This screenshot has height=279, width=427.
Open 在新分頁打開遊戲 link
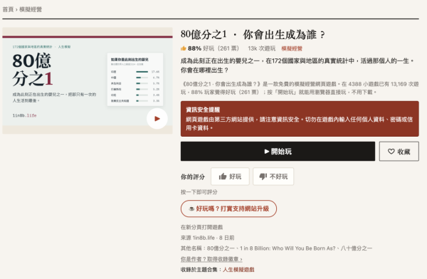tap(202, 227)
